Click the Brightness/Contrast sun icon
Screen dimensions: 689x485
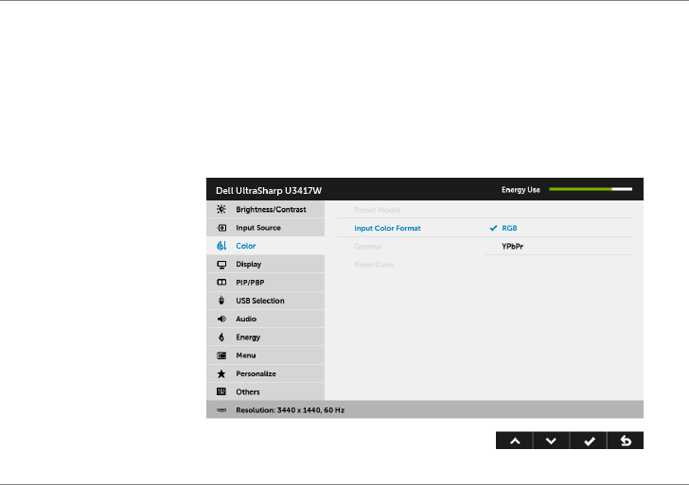tap(221, 209)
